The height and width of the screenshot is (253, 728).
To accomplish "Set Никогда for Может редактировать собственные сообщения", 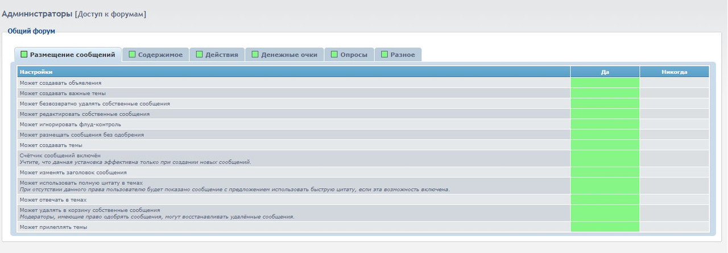I will [x=675, y=114].
